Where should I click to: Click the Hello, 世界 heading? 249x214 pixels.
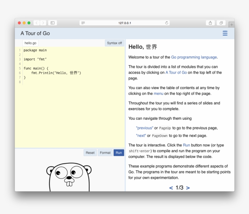pyautogui.click(x=143, y=47)
